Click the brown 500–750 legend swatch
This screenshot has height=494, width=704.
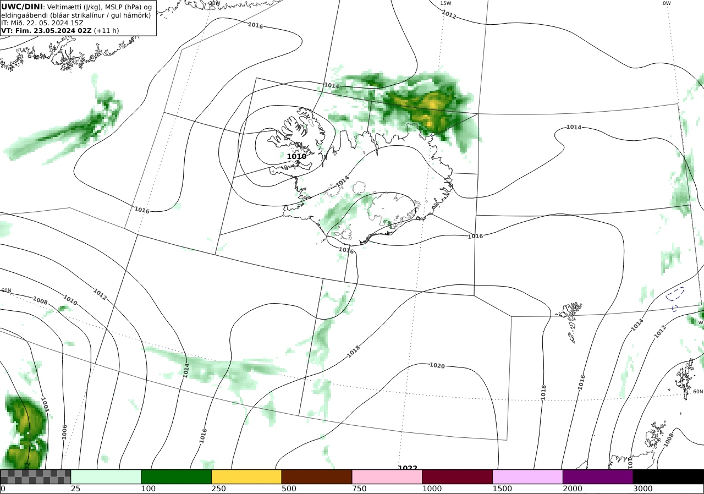point(317,476)
